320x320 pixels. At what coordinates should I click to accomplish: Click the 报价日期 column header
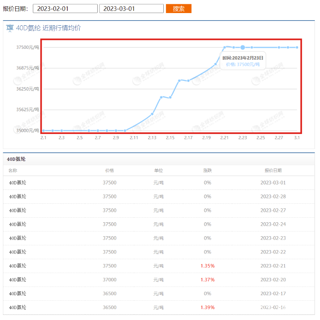pos(273,171)
